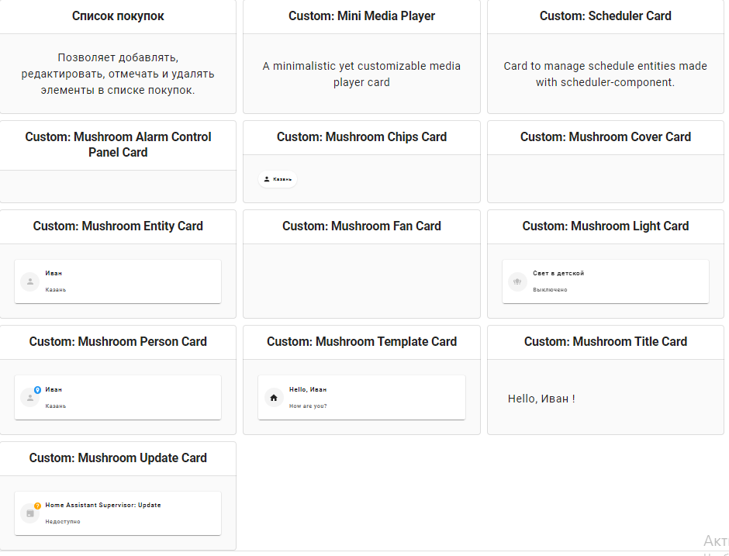Click the person icon inside the Казань chip
This screenshot has width=729, height=556.
tap(266, 179)
